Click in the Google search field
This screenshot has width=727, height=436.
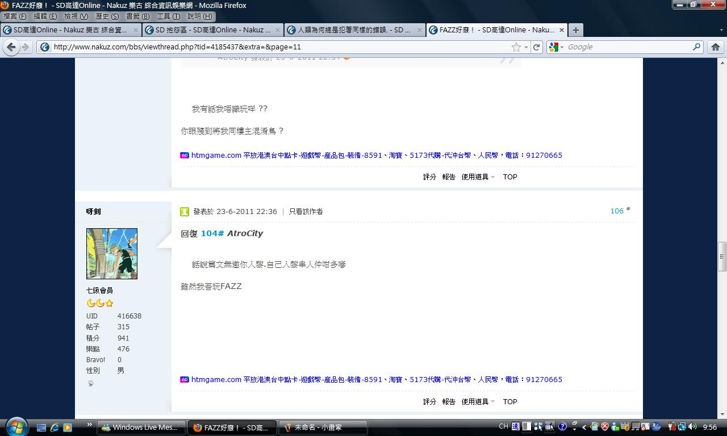click(x=628, y=47)
